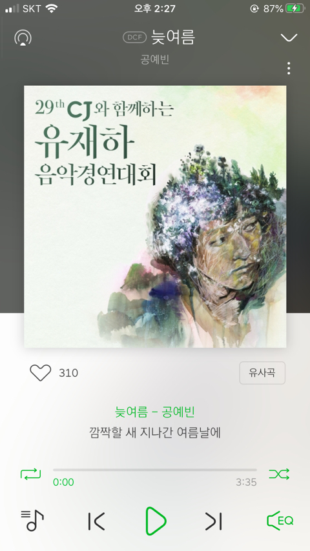The image size is (310, 551).
Task: Tap the 늦여름 - 공예빈 green title
Action: pyautogui.click(x=155, y=412)
